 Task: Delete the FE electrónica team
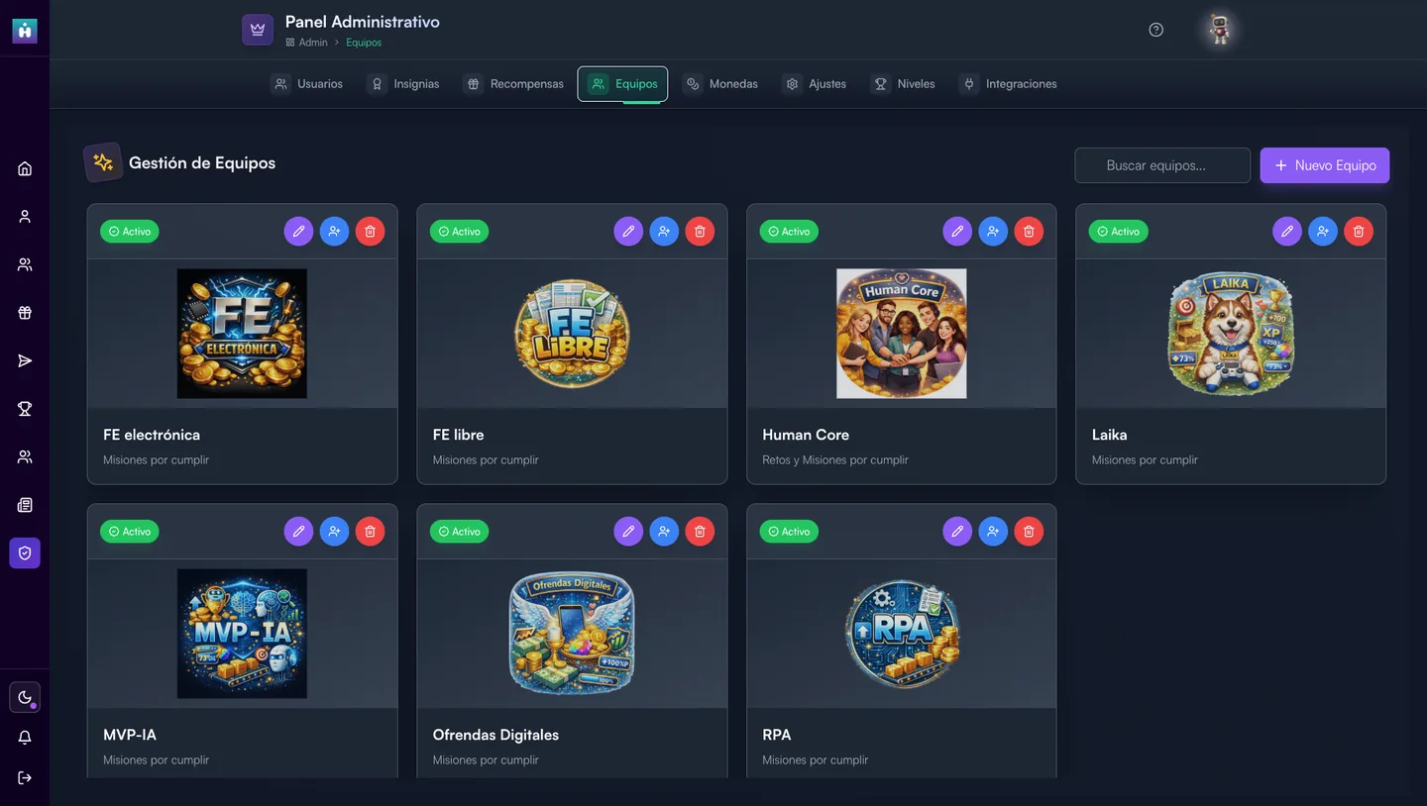(370, 232)
